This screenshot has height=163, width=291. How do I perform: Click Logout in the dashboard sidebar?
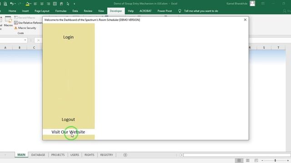pos(68,120)
